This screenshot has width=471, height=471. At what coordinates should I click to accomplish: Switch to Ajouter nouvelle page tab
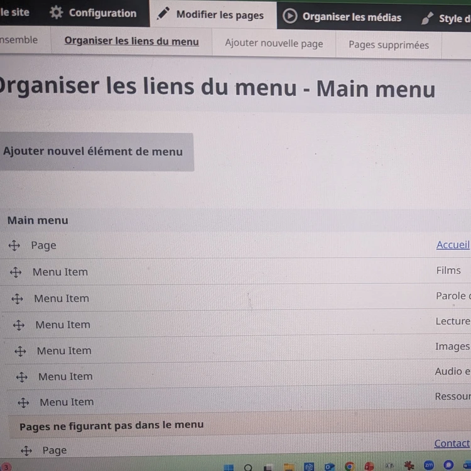tap(274, 43)
